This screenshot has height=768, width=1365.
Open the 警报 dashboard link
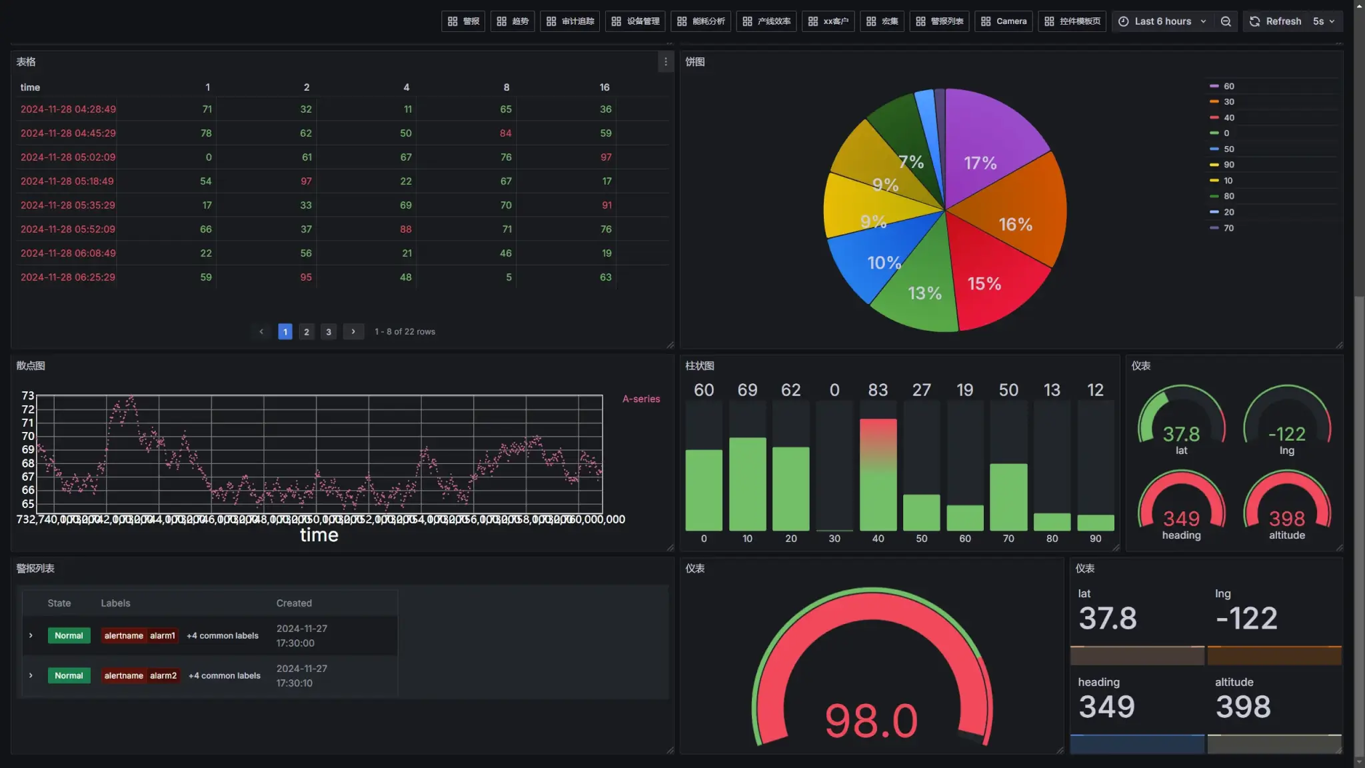coord(463,21)
